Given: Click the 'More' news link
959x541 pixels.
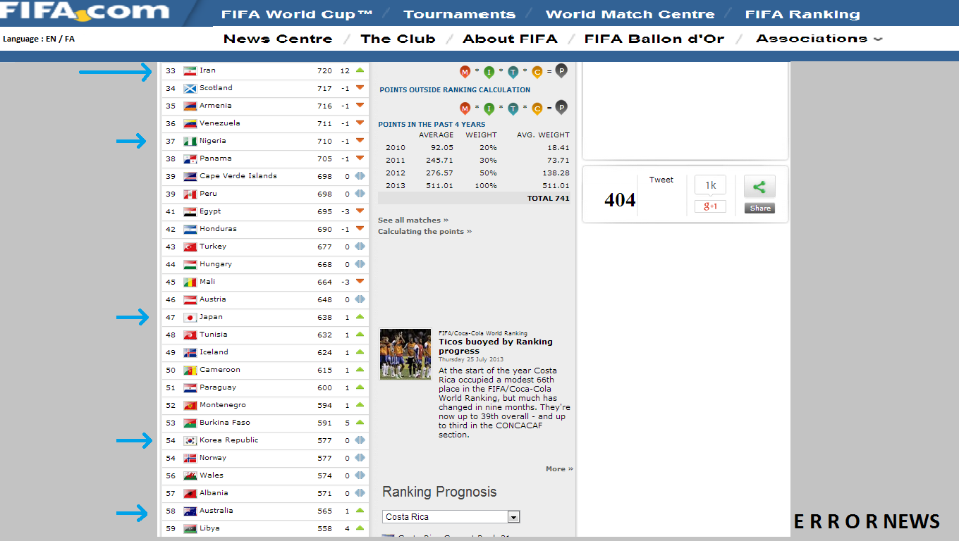Looking at the screenshot, I should coord(559,469).
